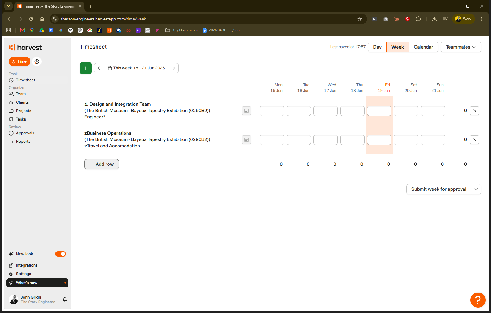Open Tasks page
This screenshot has height=313, width=491.
pyautogui.click(x=21, y=119)
